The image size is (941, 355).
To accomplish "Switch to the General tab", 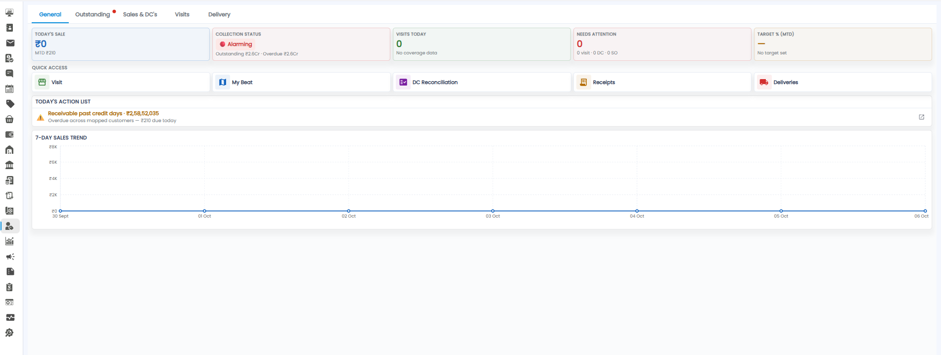I will coord(50,14).
